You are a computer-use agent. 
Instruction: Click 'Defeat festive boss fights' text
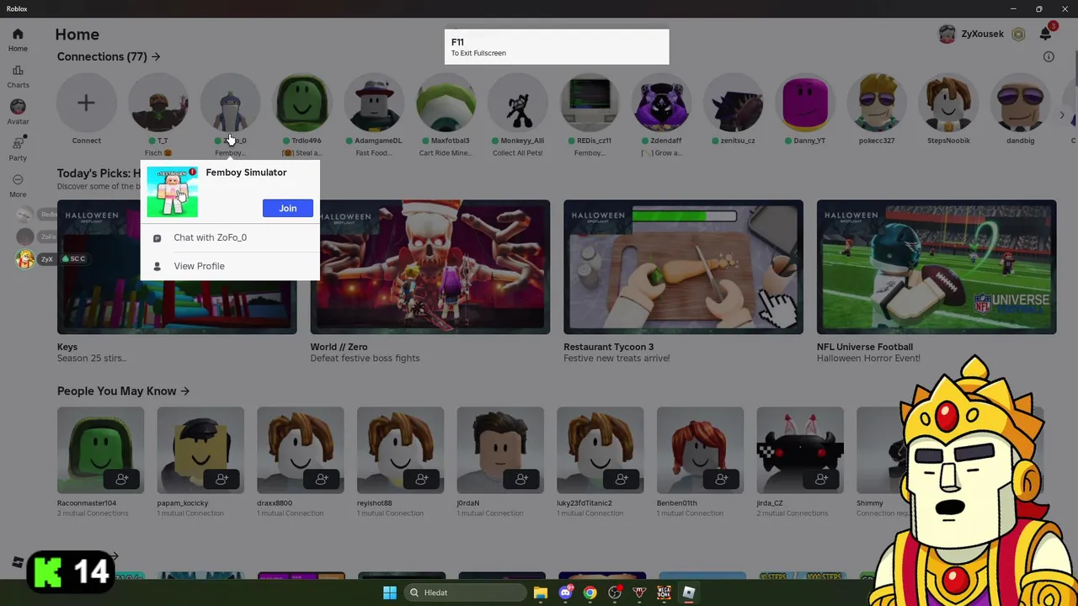pyautogui.click(x=365, y=359)
